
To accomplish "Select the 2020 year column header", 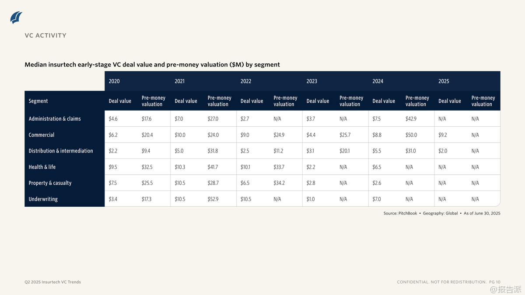I will click(114, 81).
